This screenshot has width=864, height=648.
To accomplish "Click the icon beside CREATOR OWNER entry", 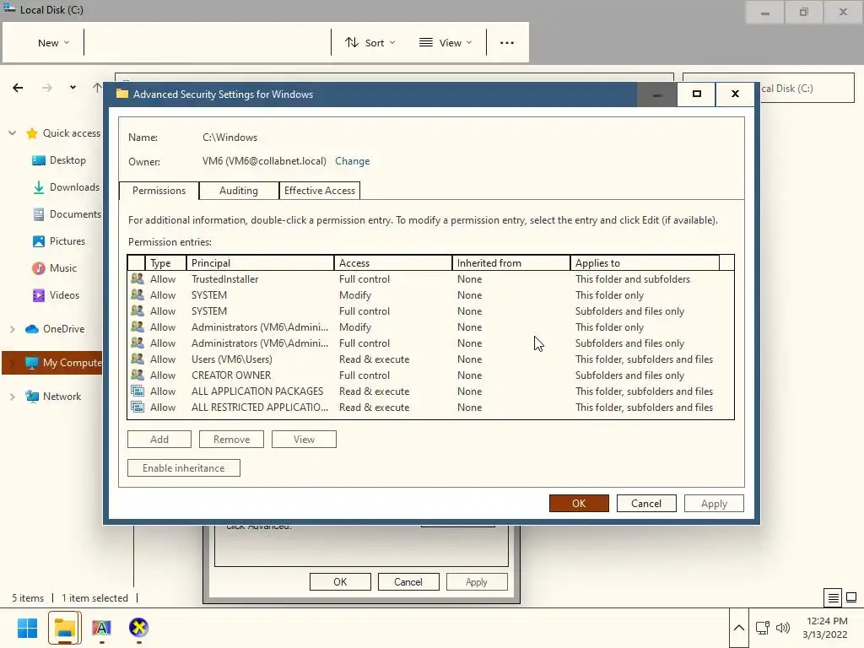I will tap(138, 375).
